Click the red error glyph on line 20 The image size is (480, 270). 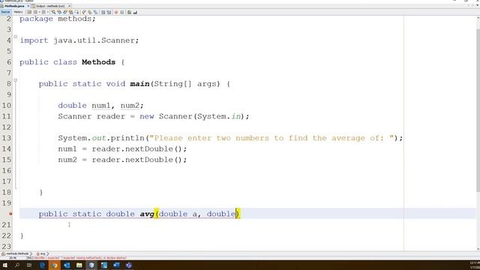click(10, 214)
